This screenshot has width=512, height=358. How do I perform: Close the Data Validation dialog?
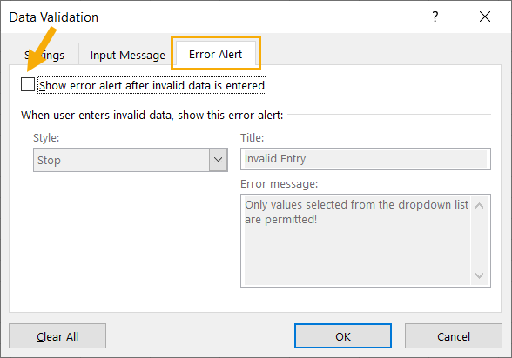pyautogui.click(x=485, y=17)
